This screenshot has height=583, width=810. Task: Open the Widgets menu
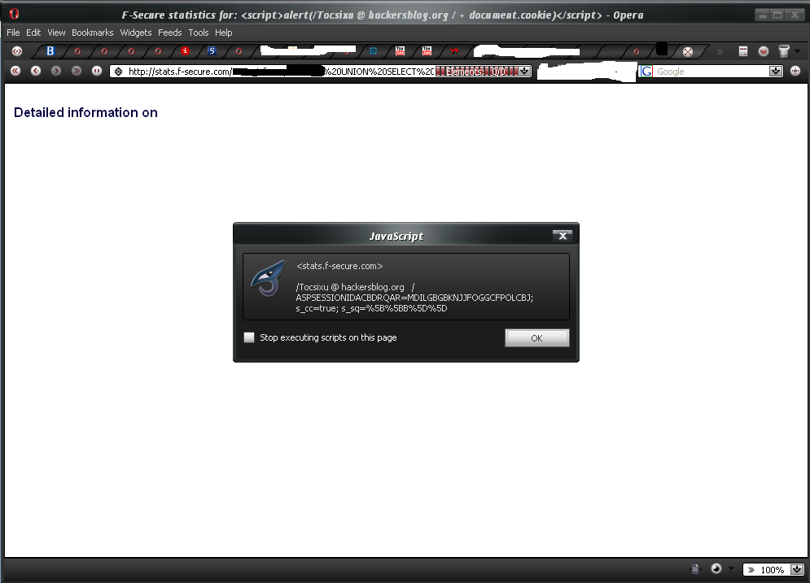pos(136,33)
